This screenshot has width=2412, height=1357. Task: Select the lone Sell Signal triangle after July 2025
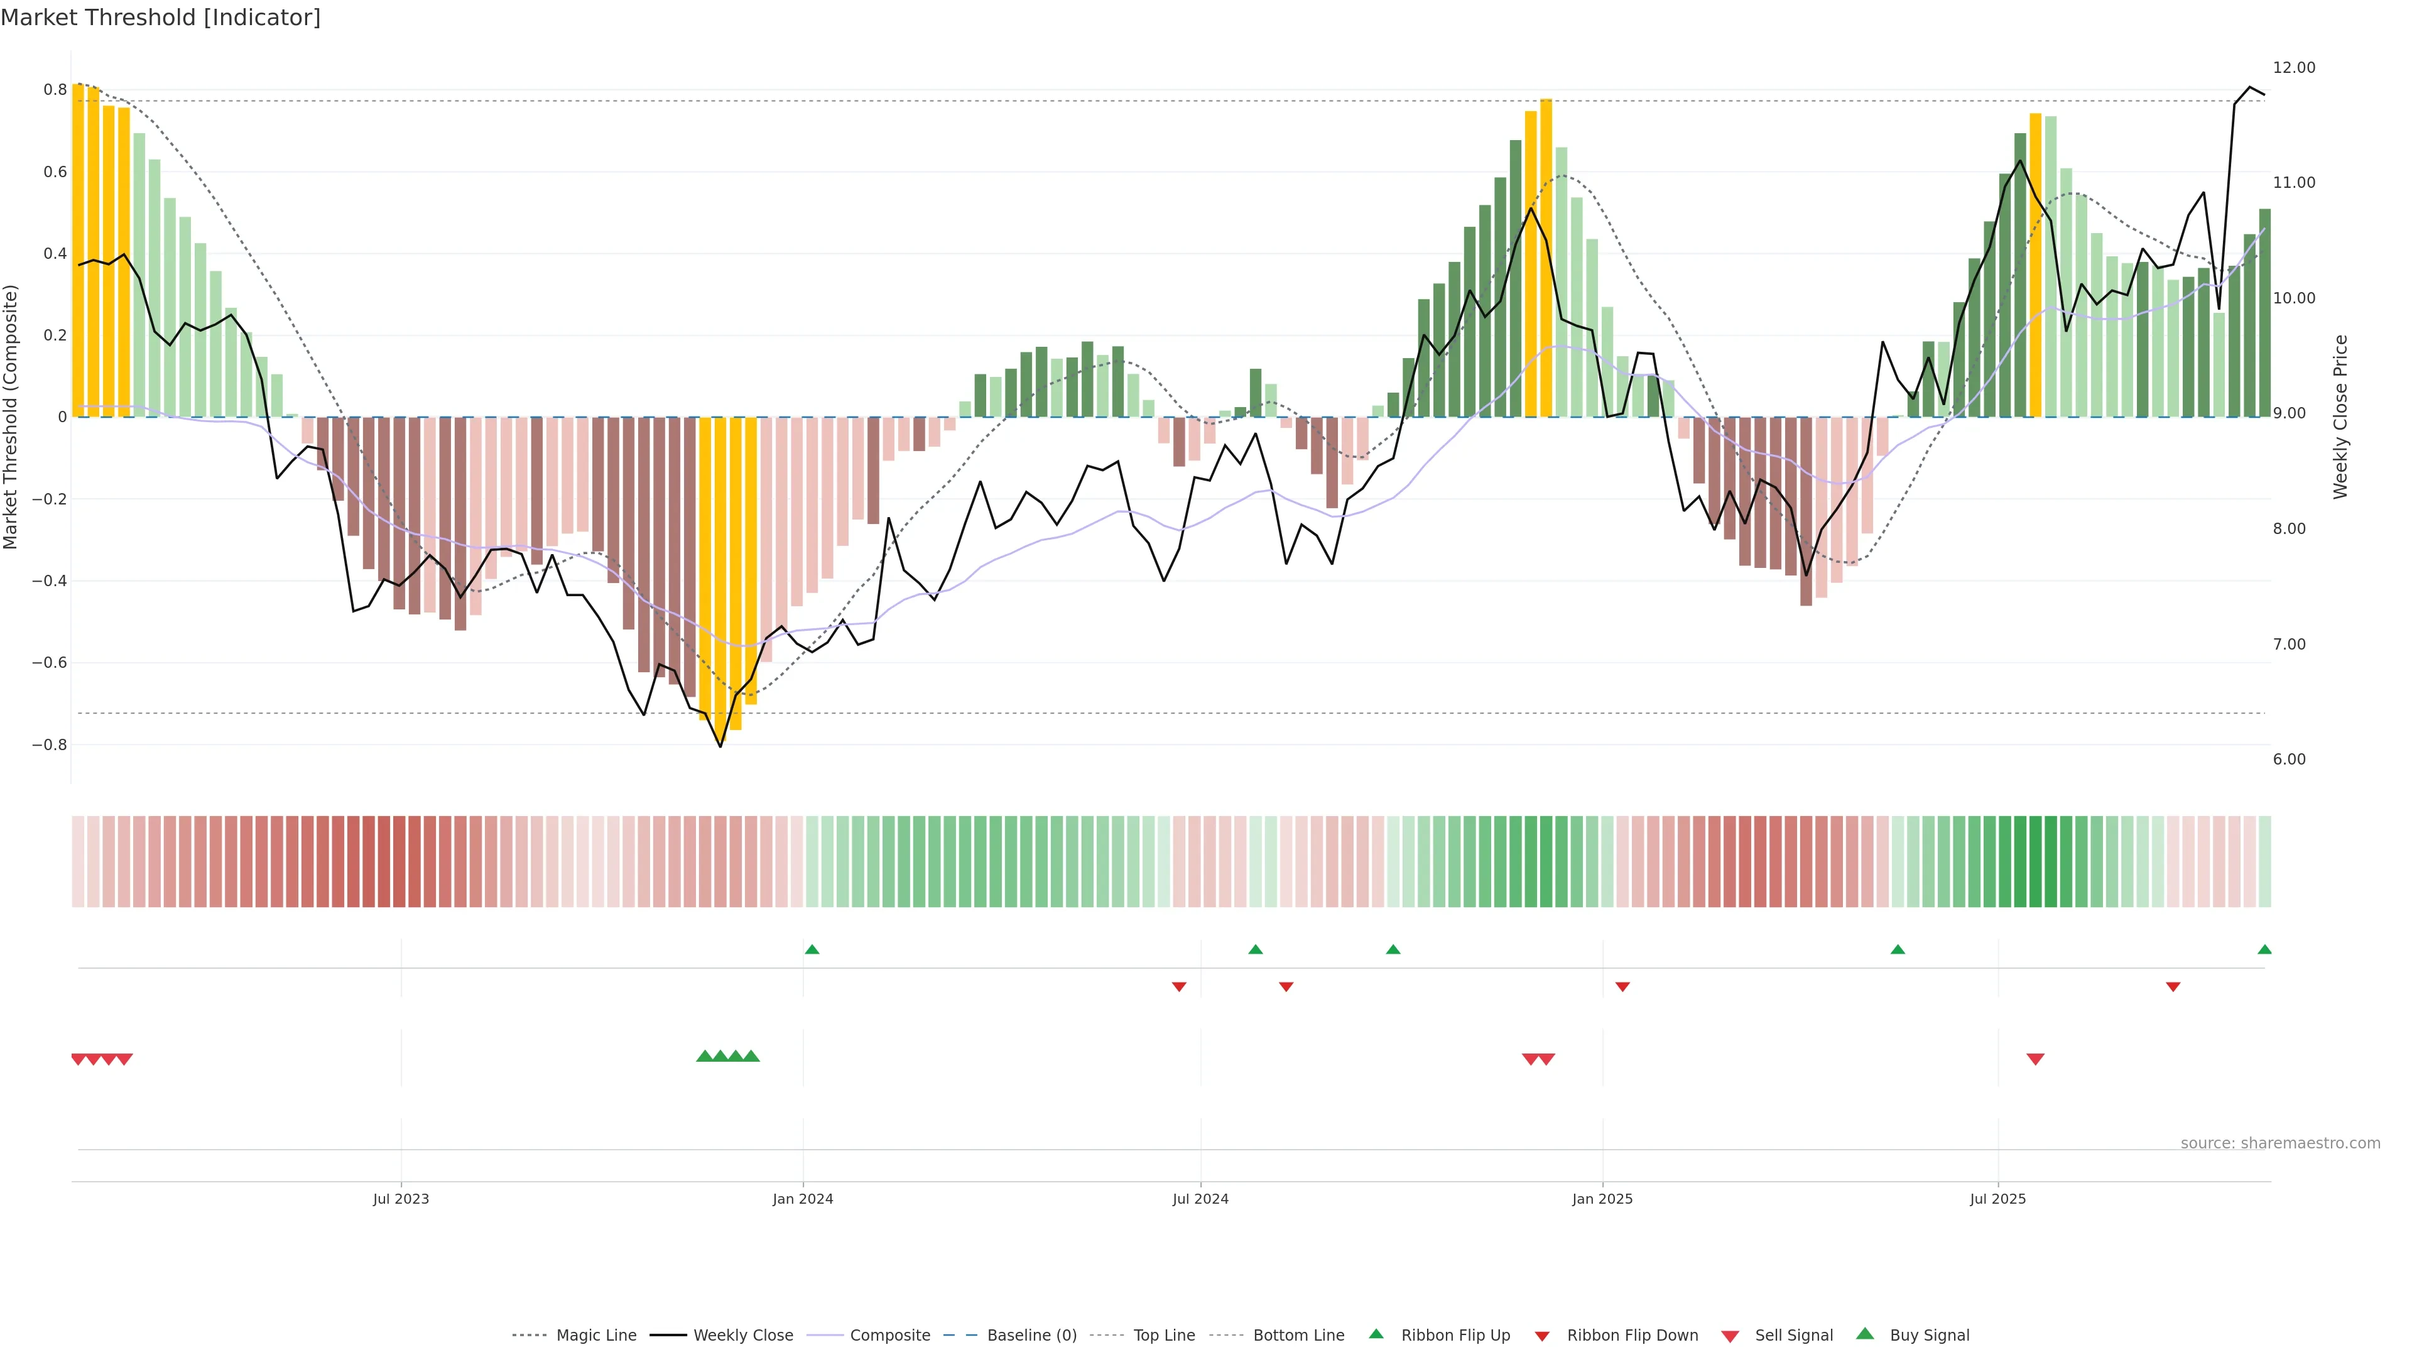point(2036,1059)
